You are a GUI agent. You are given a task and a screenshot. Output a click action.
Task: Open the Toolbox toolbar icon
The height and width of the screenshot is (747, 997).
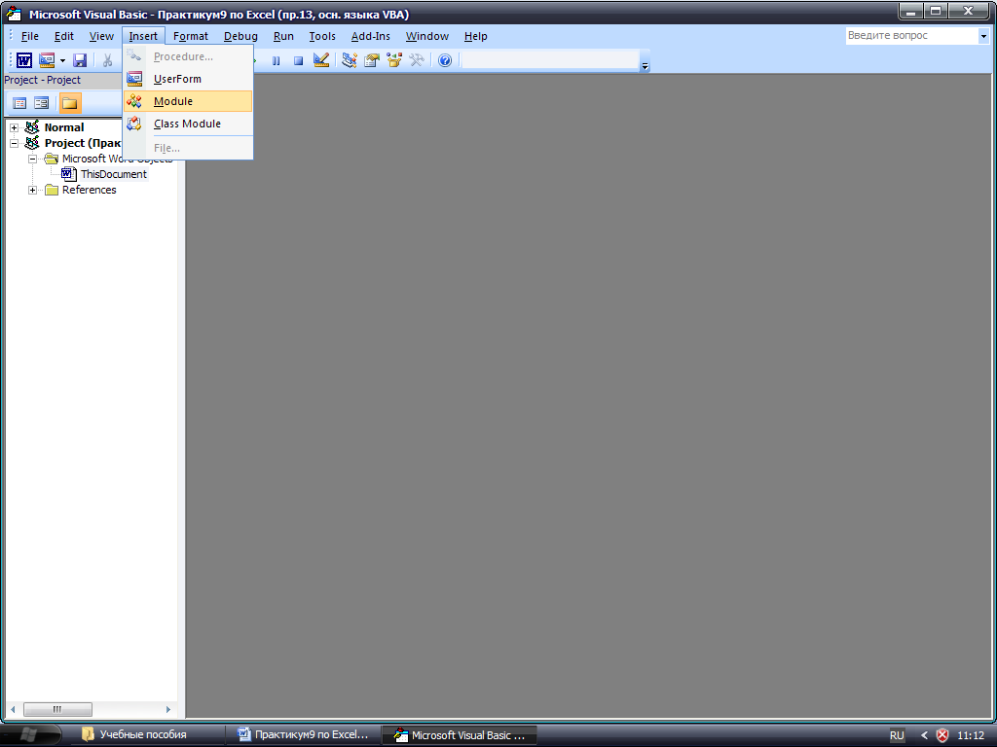(417, 60)
